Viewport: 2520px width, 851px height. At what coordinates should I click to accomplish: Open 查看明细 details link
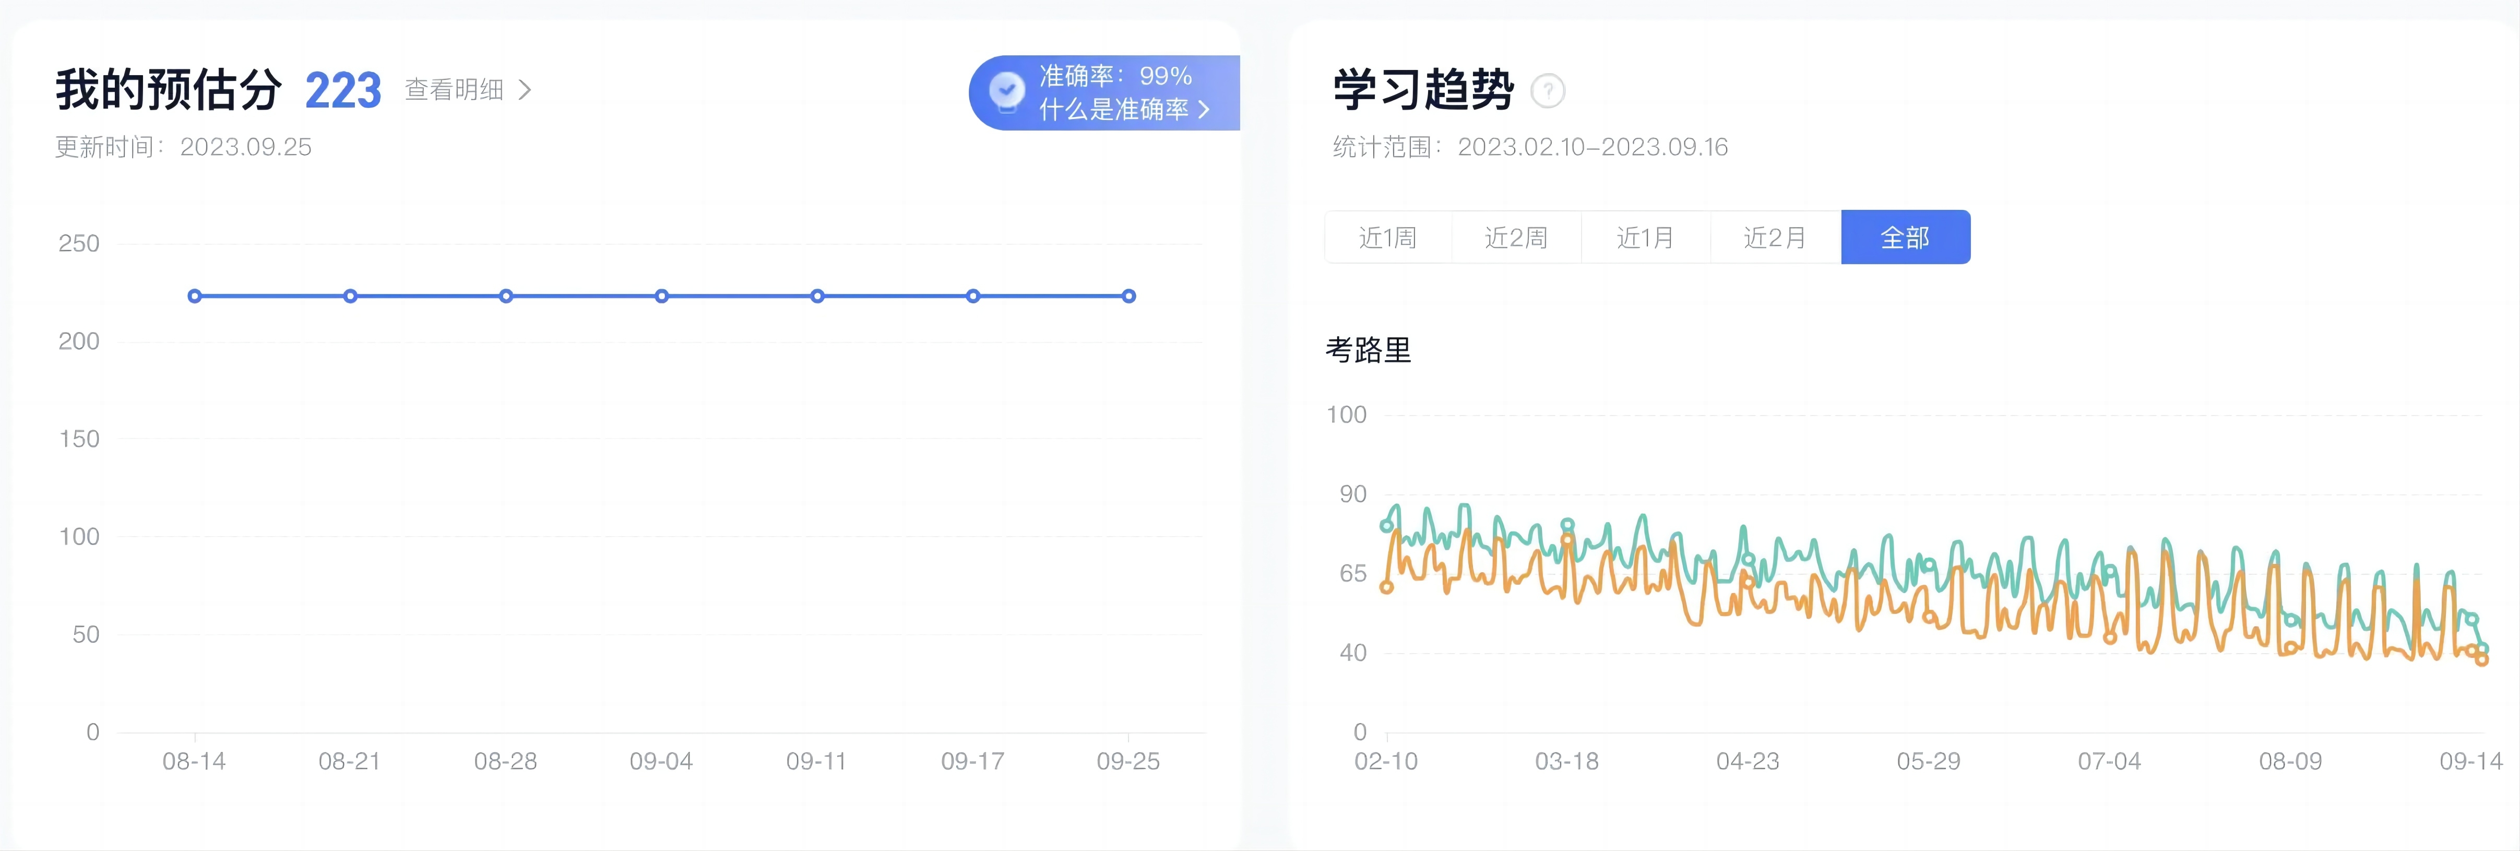coord(454,90)
